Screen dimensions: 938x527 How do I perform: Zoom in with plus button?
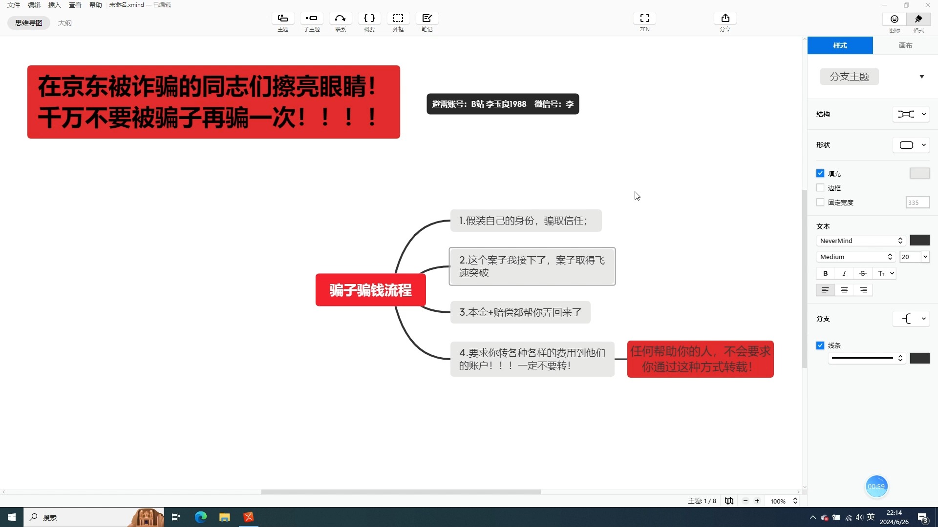click(757, 501)
